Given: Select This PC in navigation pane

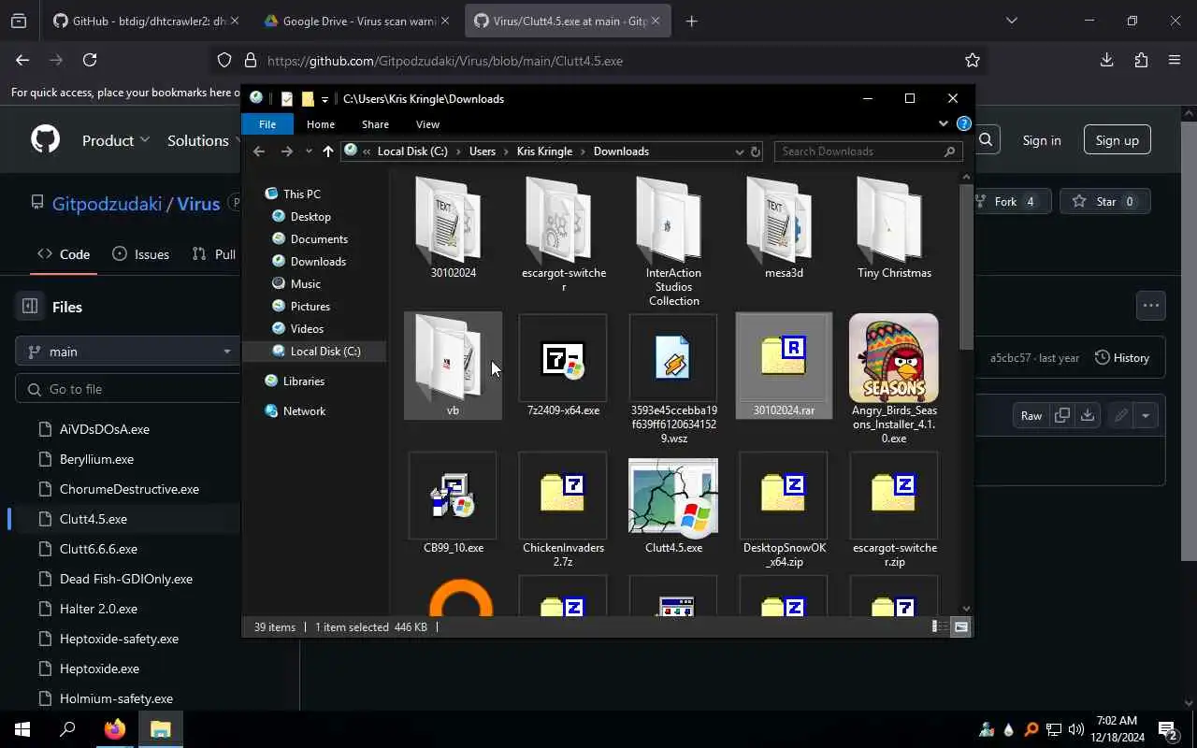Looking at the screenshot, I should tap(302, 194).
